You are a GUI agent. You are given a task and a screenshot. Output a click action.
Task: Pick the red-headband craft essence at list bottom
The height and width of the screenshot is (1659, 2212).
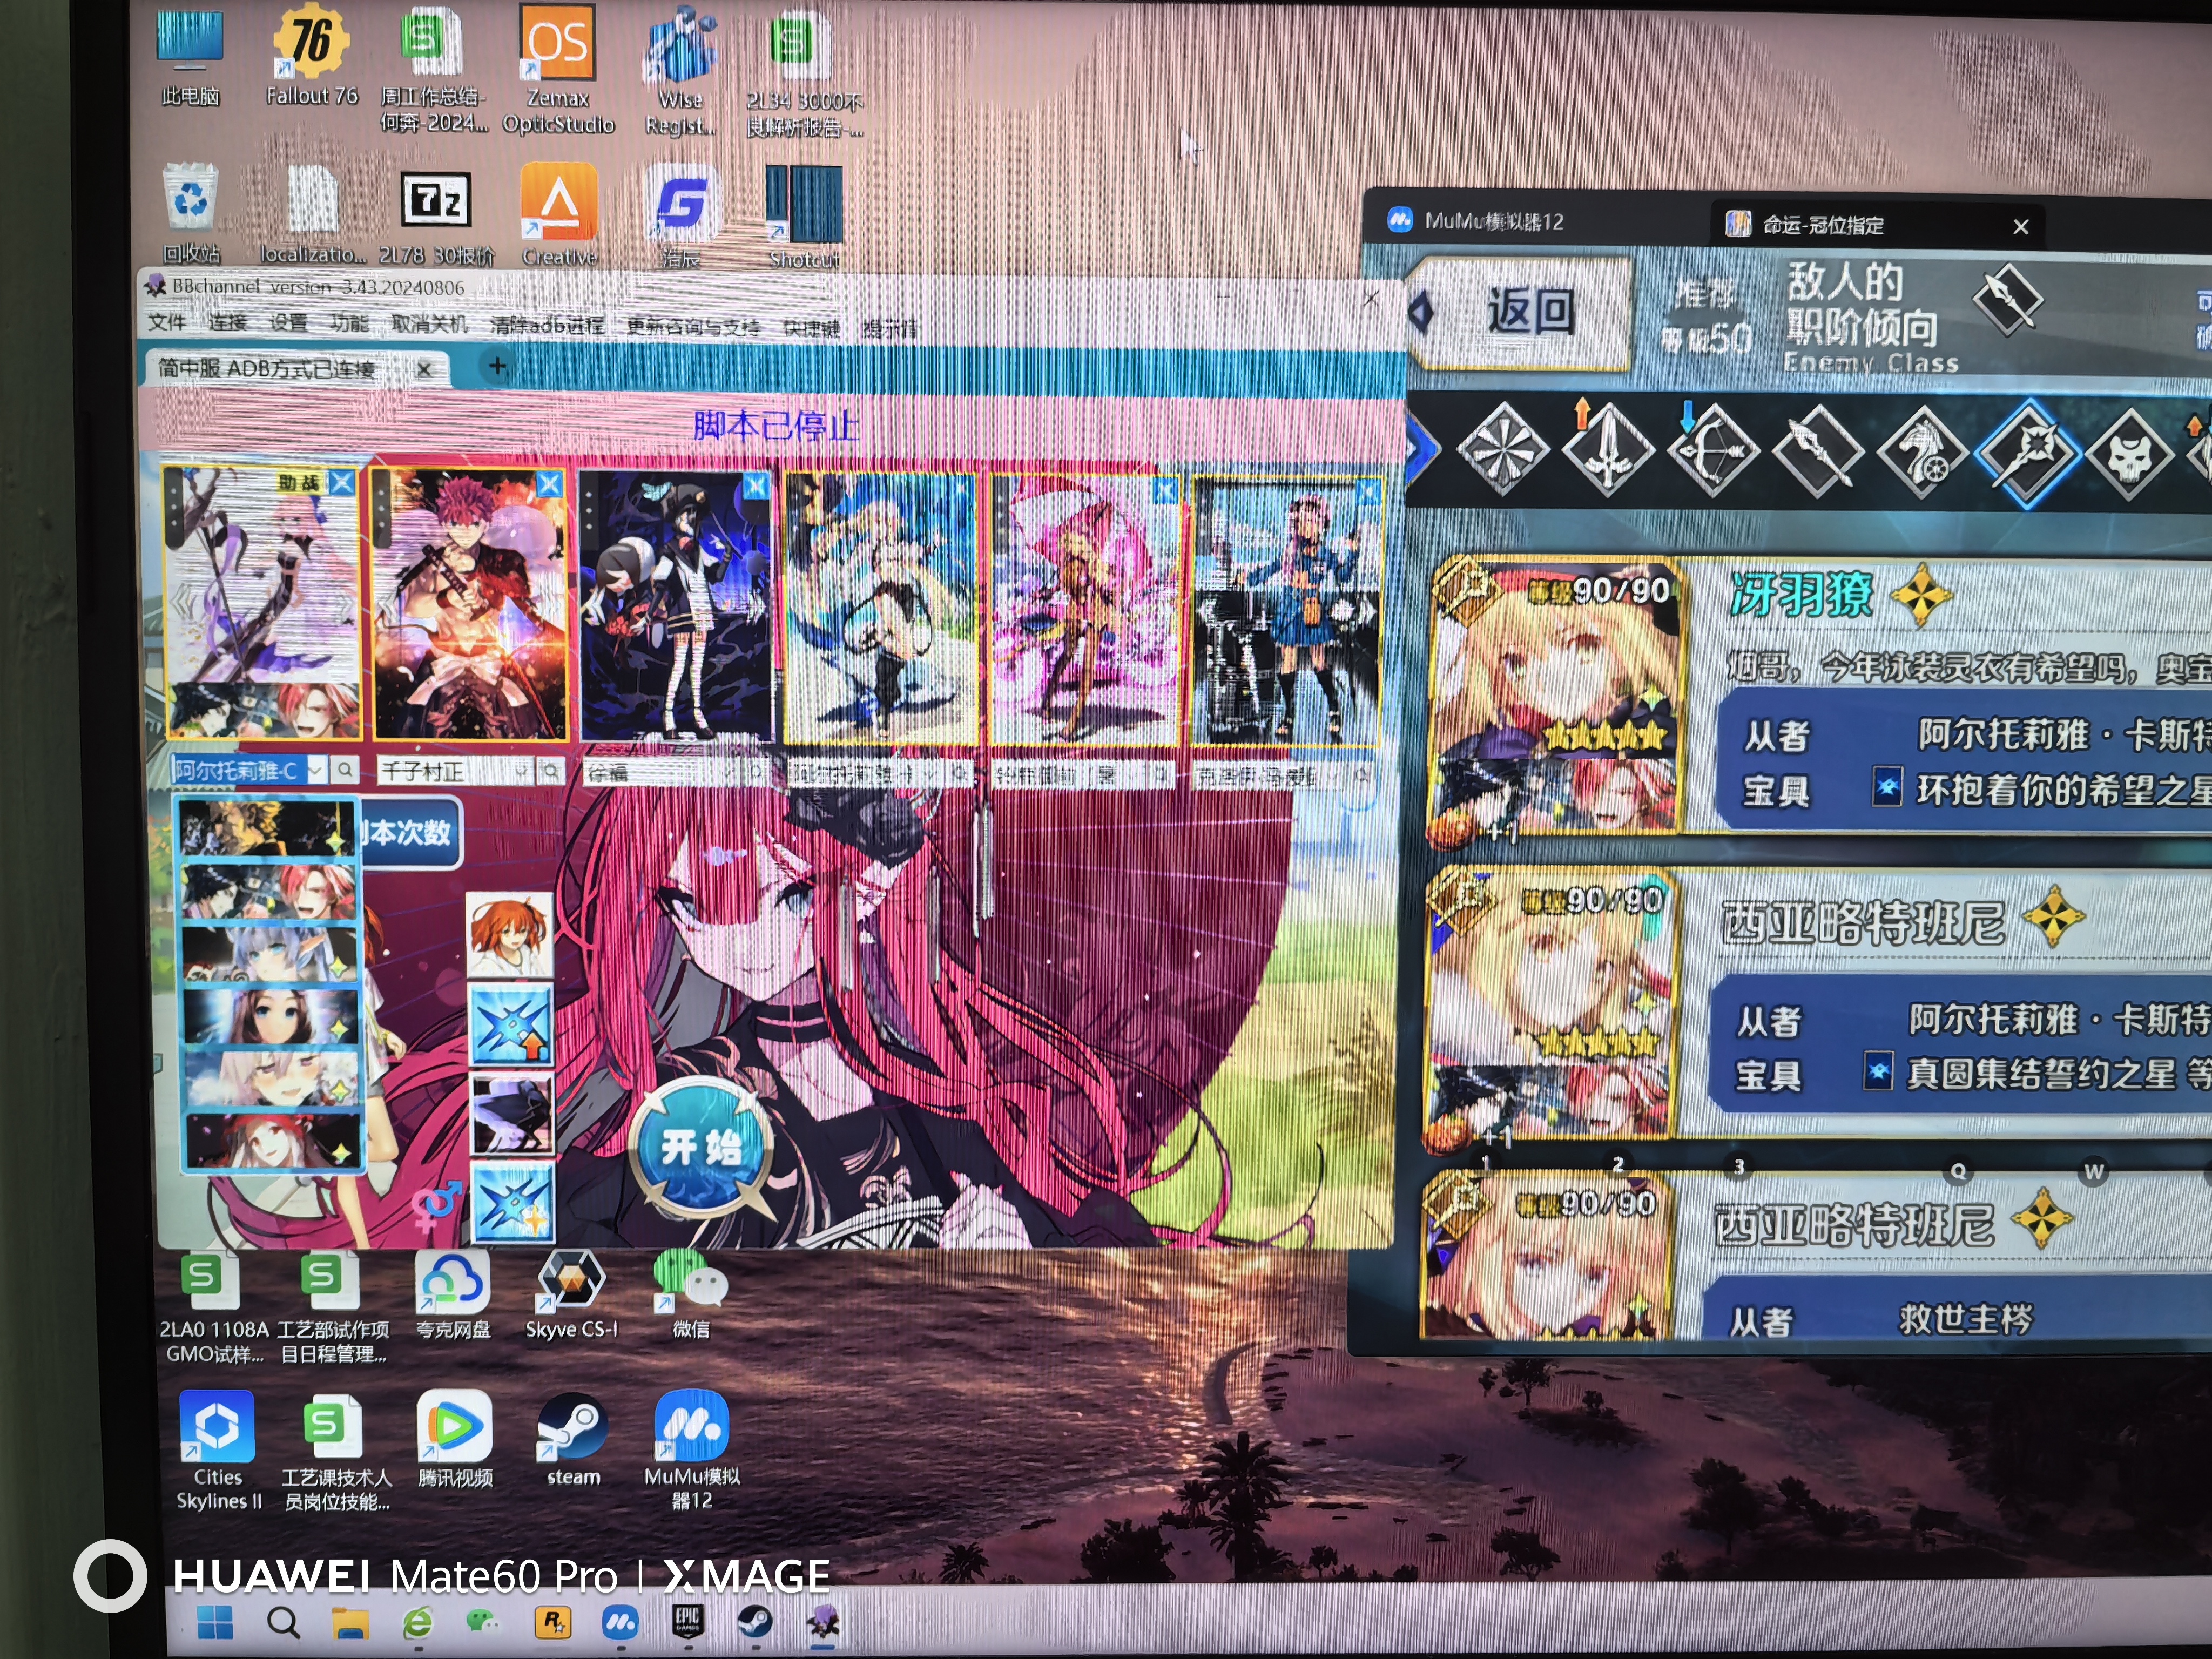(273, 1141)
